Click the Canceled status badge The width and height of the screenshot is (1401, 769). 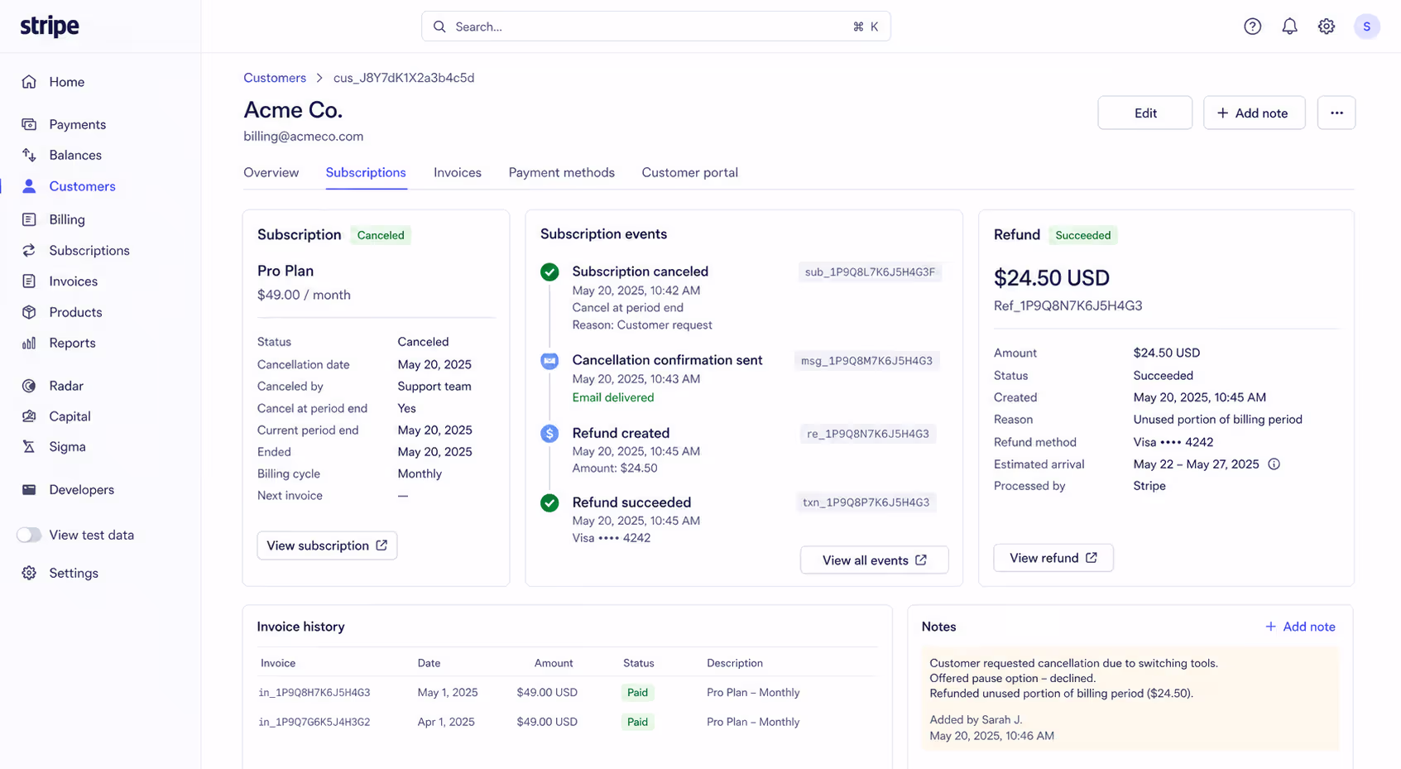[x=381, y=235]
